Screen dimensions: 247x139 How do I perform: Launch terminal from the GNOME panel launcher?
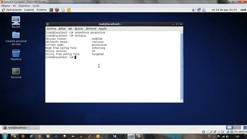51,10
